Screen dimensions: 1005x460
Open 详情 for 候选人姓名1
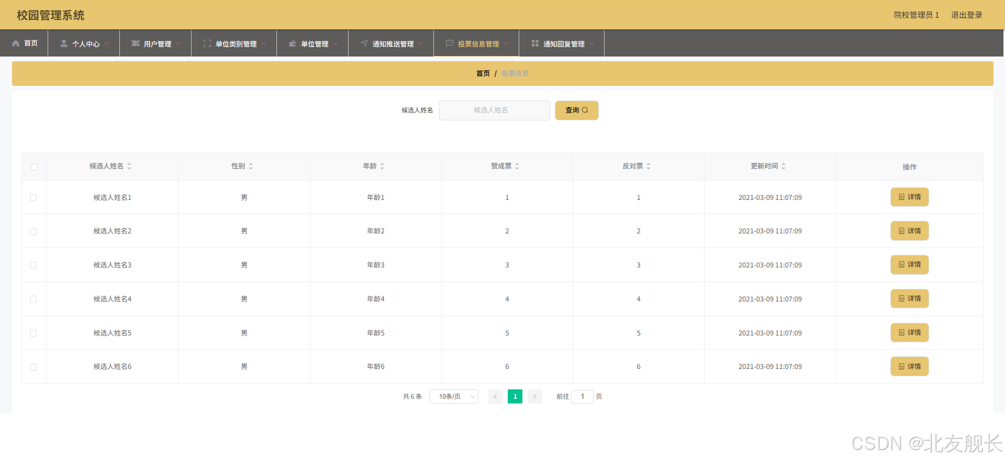click(x=910, y=197)
